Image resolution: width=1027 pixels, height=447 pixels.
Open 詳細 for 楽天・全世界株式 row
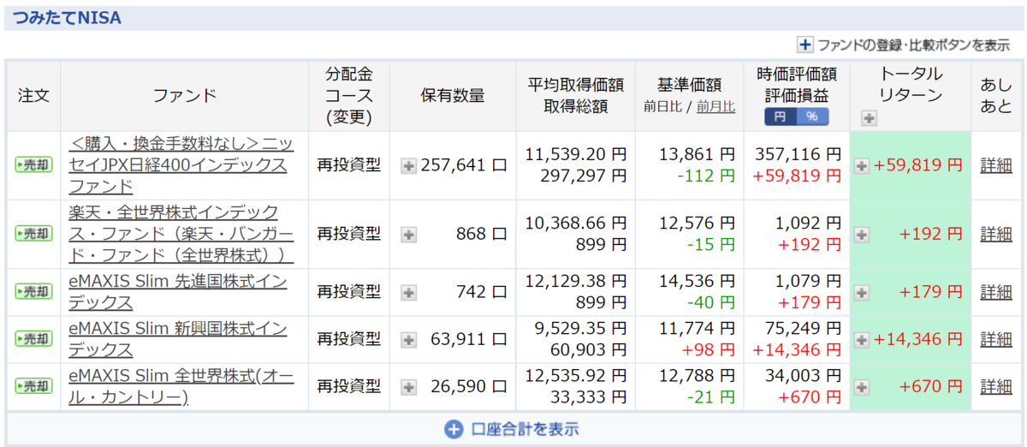point(995,234)
